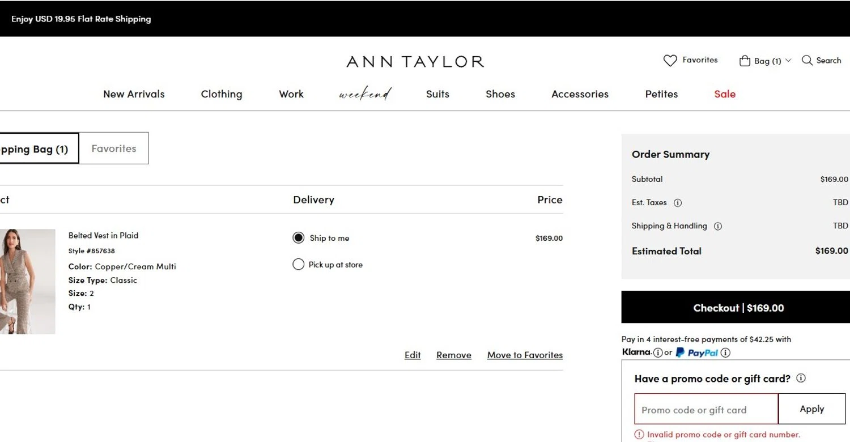Open PayPal info icon
The width and height of the screenshot is (850, 442).
pyautogui.click(x=725, y=352)
